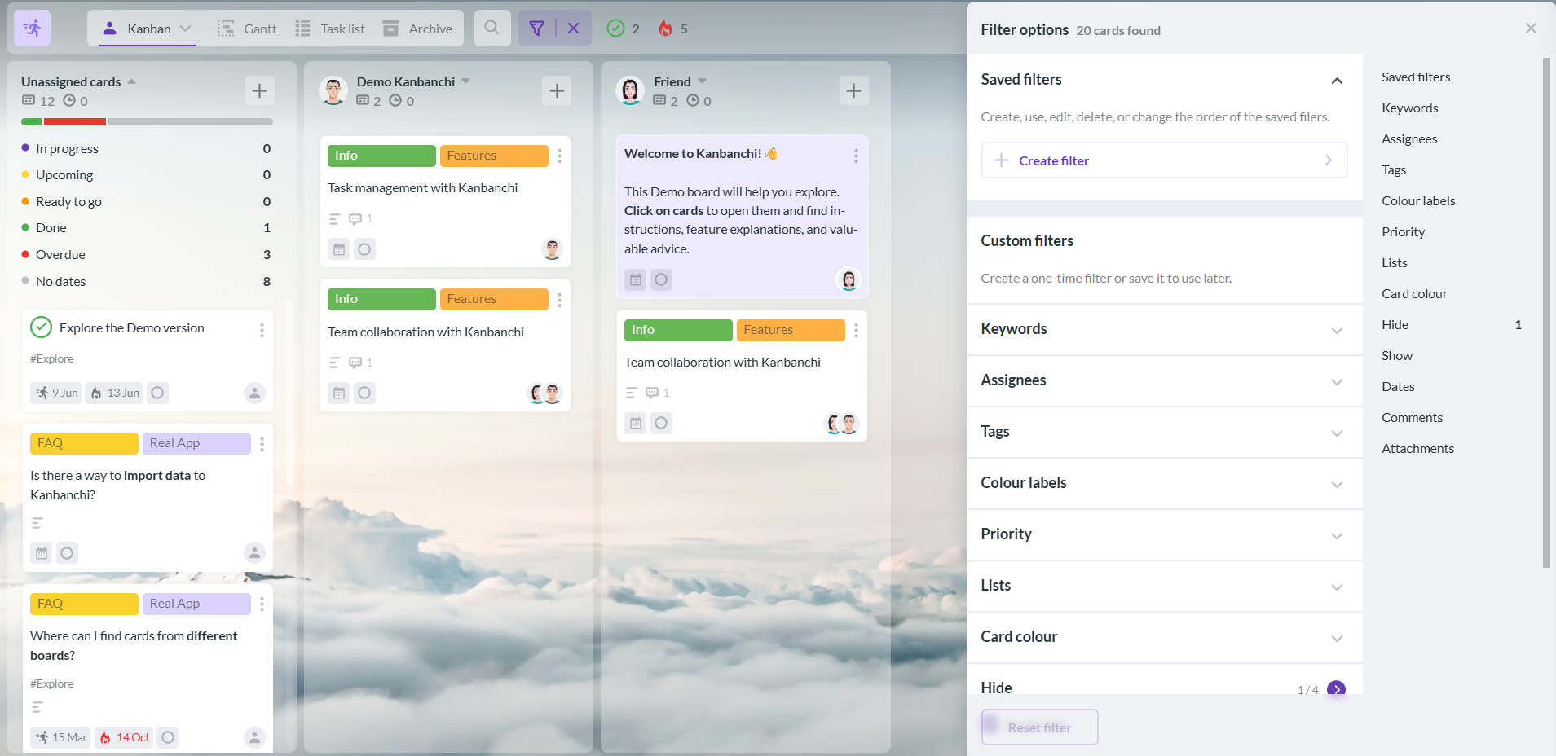Click orange Features label on Friend's card
This screenshot has width=1556, height=756.
(791, 330)
